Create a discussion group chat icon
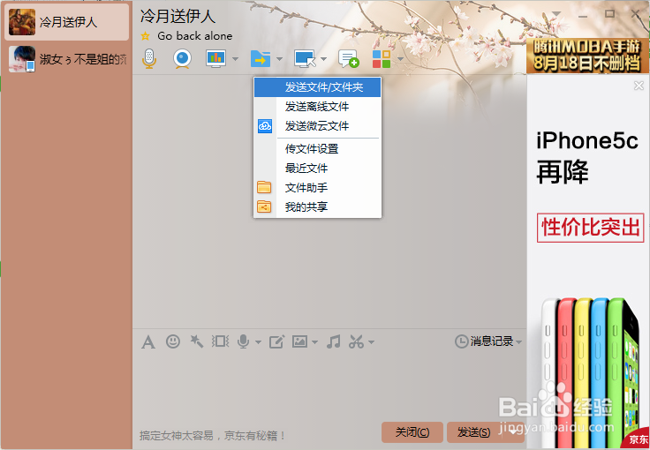The width and height of the screenshot is (650, 450). click(x=348, y=59)
